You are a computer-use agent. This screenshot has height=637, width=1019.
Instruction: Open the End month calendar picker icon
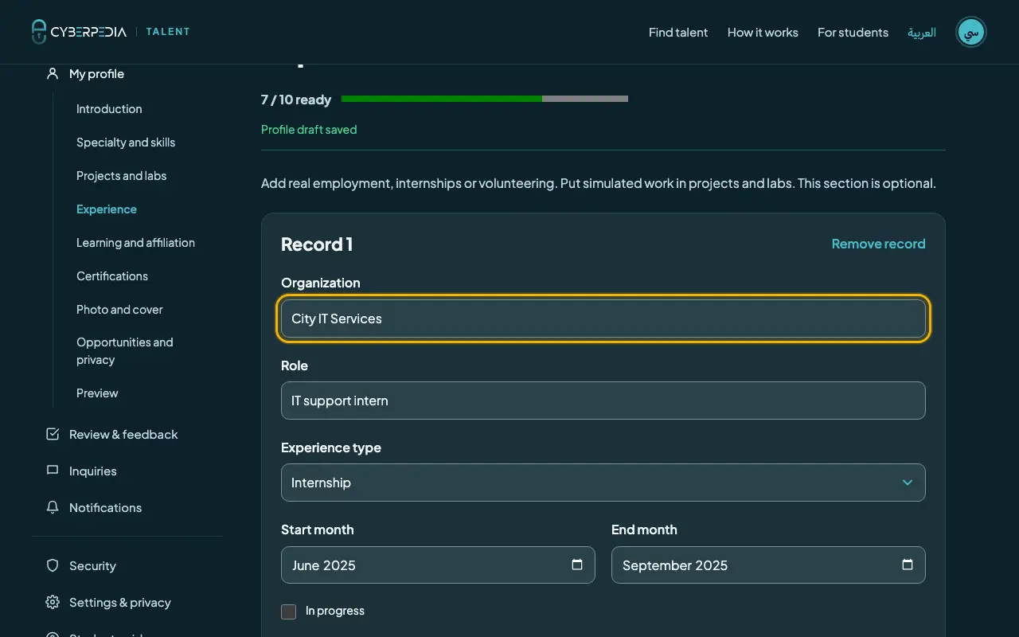(x=908, y=565)
